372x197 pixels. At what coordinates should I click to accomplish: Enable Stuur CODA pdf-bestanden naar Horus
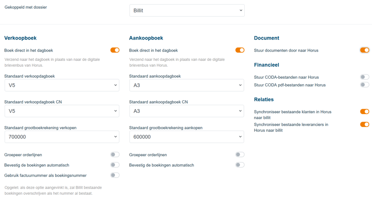(x=365, y=85)
